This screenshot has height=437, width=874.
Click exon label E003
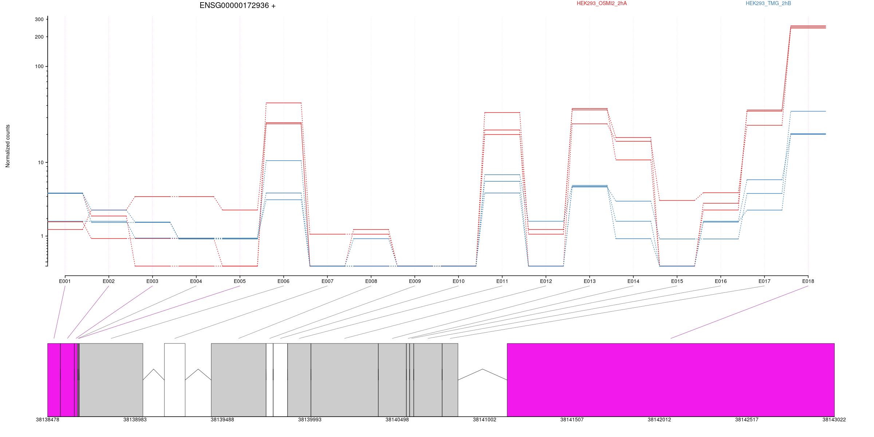click(152, 281)
